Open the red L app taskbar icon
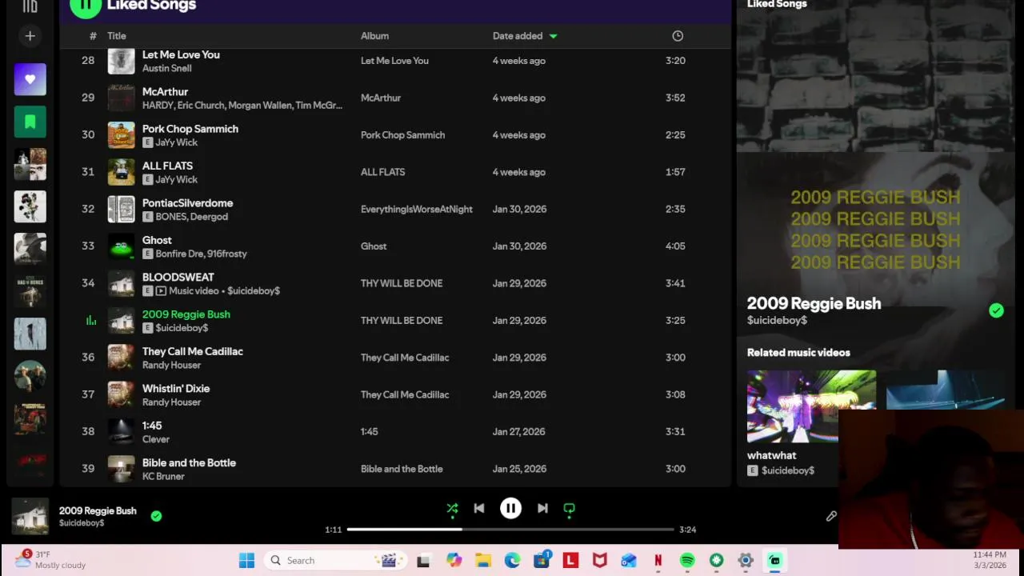Viewport: 1024px width, 576px height. [x=570, y=561]
